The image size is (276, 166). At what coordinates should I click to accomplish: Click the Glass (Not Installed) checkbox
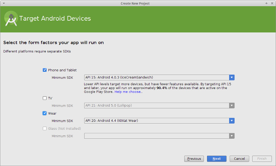click(x=45, y=128)
